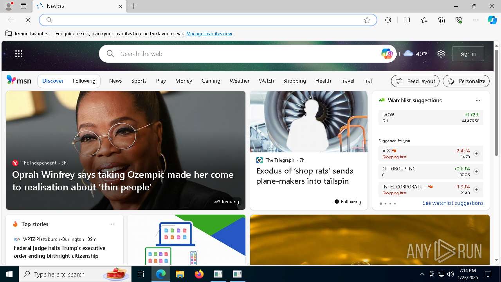This screenshot has height=282, width=501.
Task: Open the DOW index row
Action: [x=431, y=117]
